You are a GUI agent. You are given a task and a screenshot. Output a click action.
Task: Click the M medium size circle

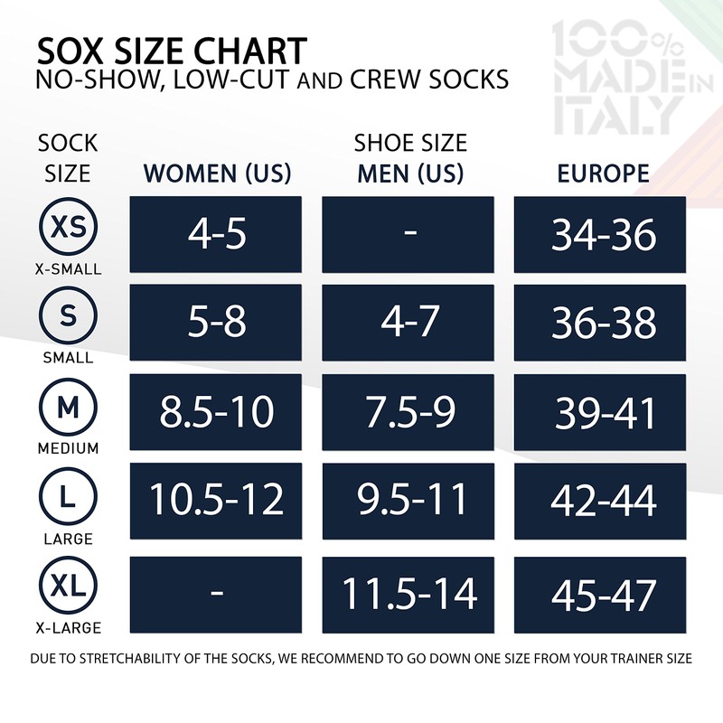coord(69,408)
